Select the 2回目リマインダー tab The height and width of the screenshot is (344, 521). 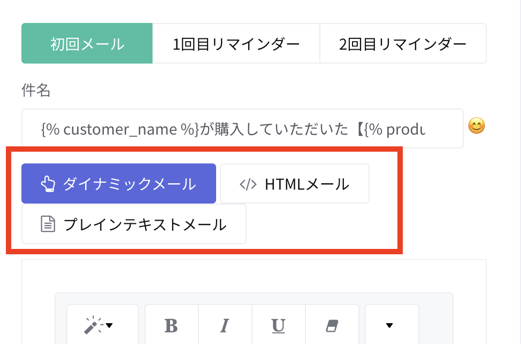click(x=403, y=44)
